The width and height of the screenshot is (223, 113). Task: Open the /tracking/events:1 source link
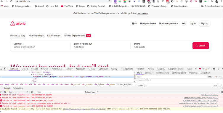(x=209, y=95)
